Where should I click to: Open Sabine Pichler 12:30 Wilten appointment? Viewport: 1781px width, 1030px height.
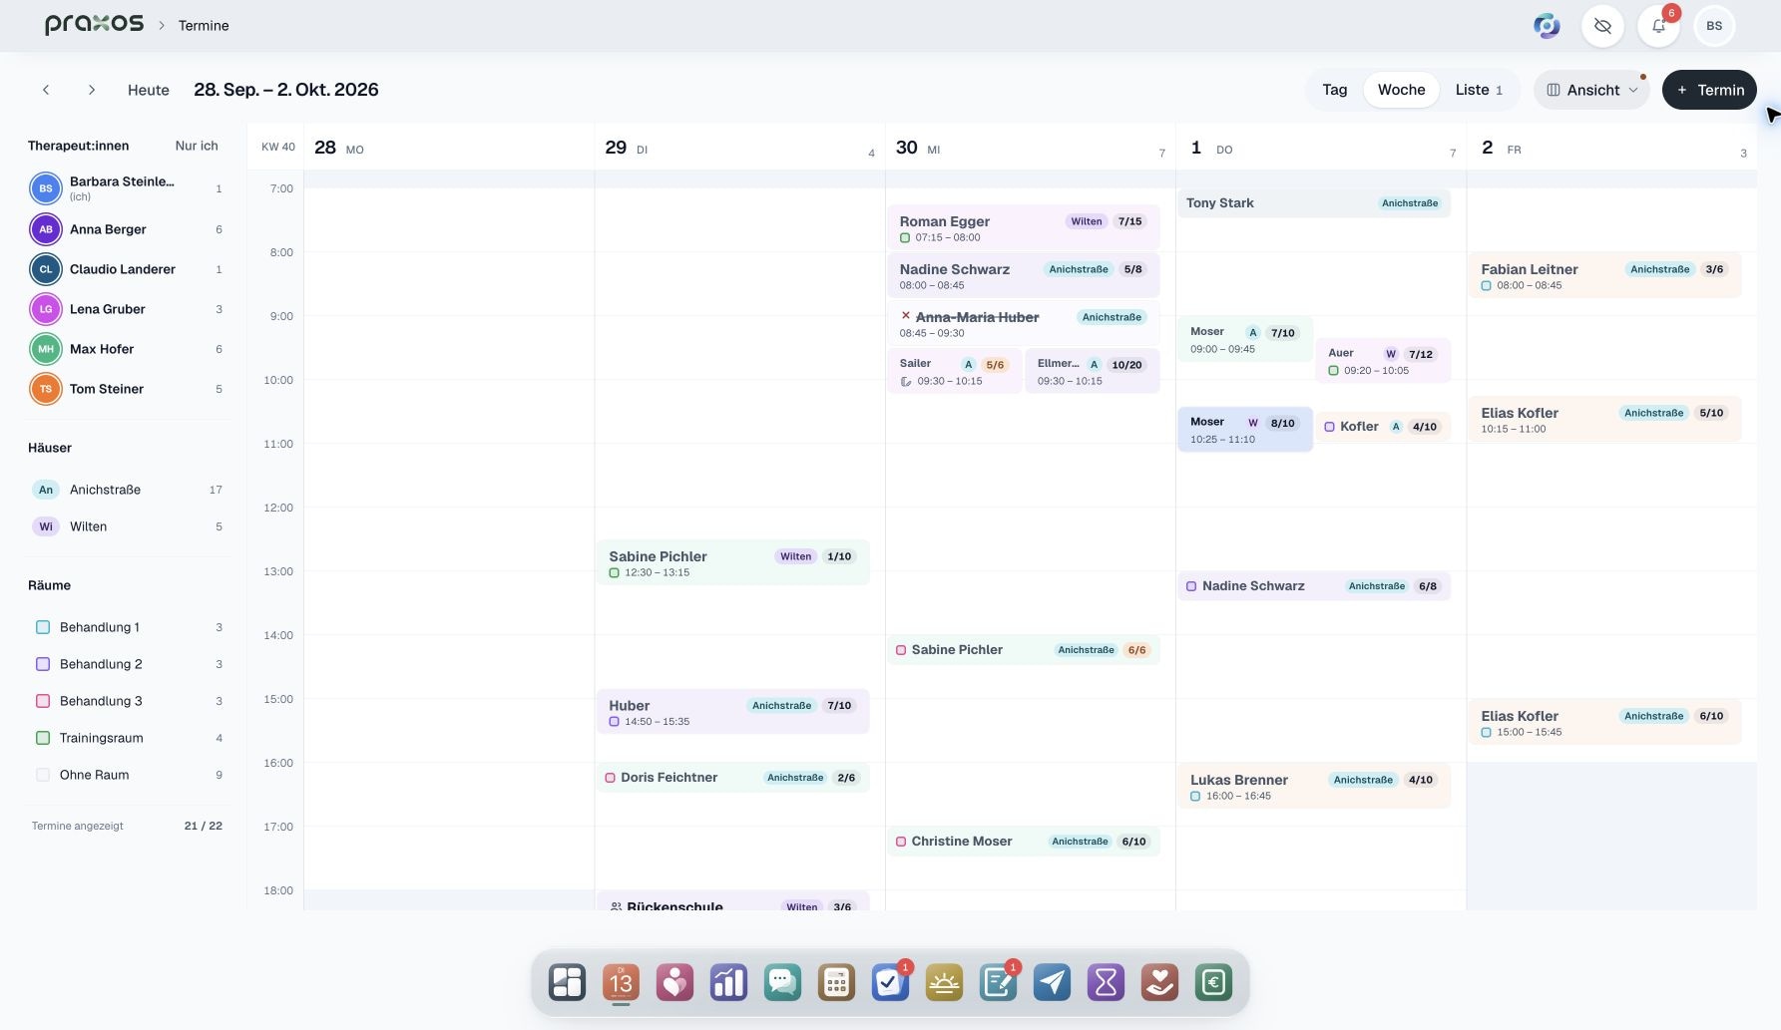click(732, 563)
